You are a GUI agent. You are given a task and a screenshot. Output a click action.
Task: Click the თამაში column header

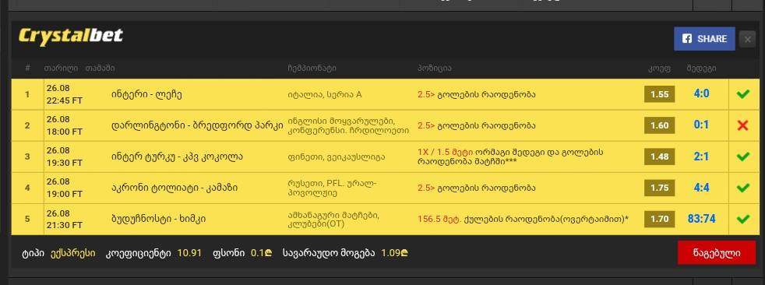pyautogui.click(x=100, y=69)
